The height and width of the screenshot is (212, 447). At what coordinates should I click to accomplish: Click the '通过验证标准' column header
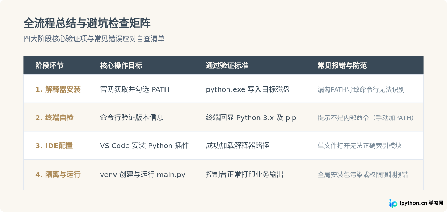point(227,65)
